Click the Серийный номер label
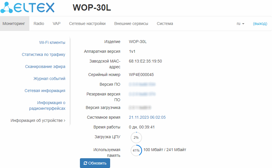 104,75
